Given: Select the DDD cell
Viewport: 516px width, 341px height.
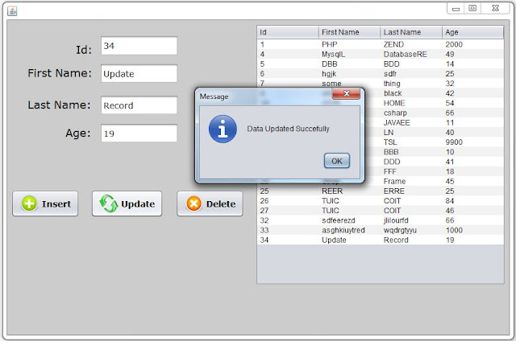Looking at the screenshot, I should [x=411, y=162].
